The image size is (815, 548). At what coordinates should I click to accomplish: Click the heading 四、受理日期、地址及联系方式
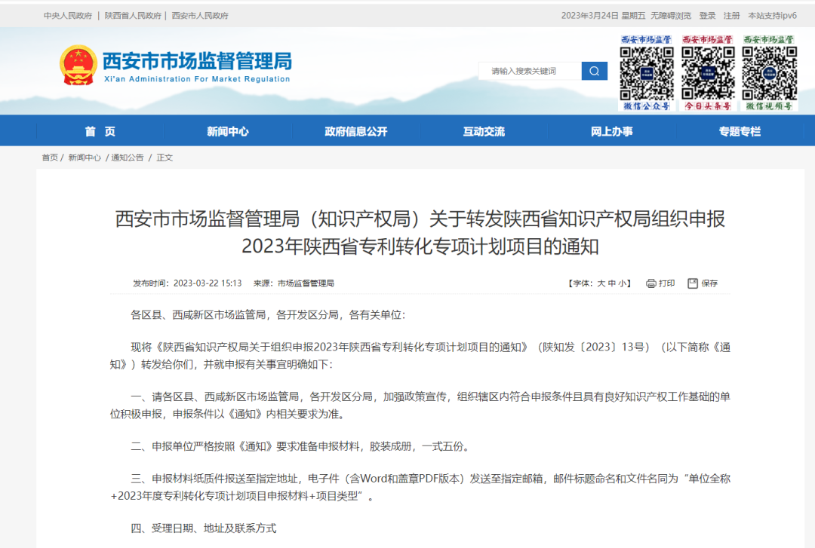204,528
